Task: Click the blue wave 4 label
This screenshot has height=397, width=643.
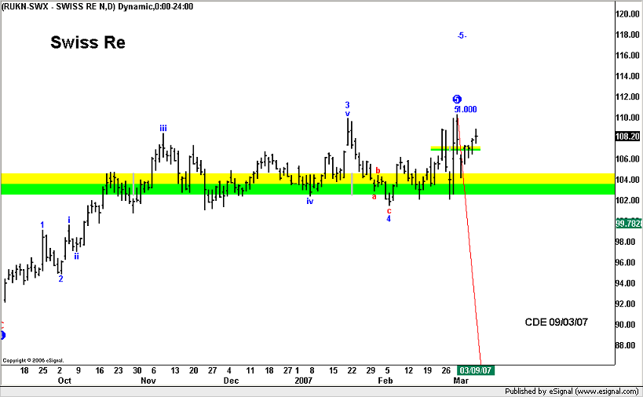Action: pos(389,219)
